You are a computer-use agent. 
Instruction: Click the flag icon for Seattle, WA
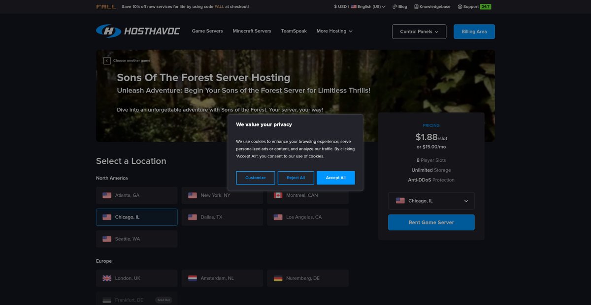[107, 239]
